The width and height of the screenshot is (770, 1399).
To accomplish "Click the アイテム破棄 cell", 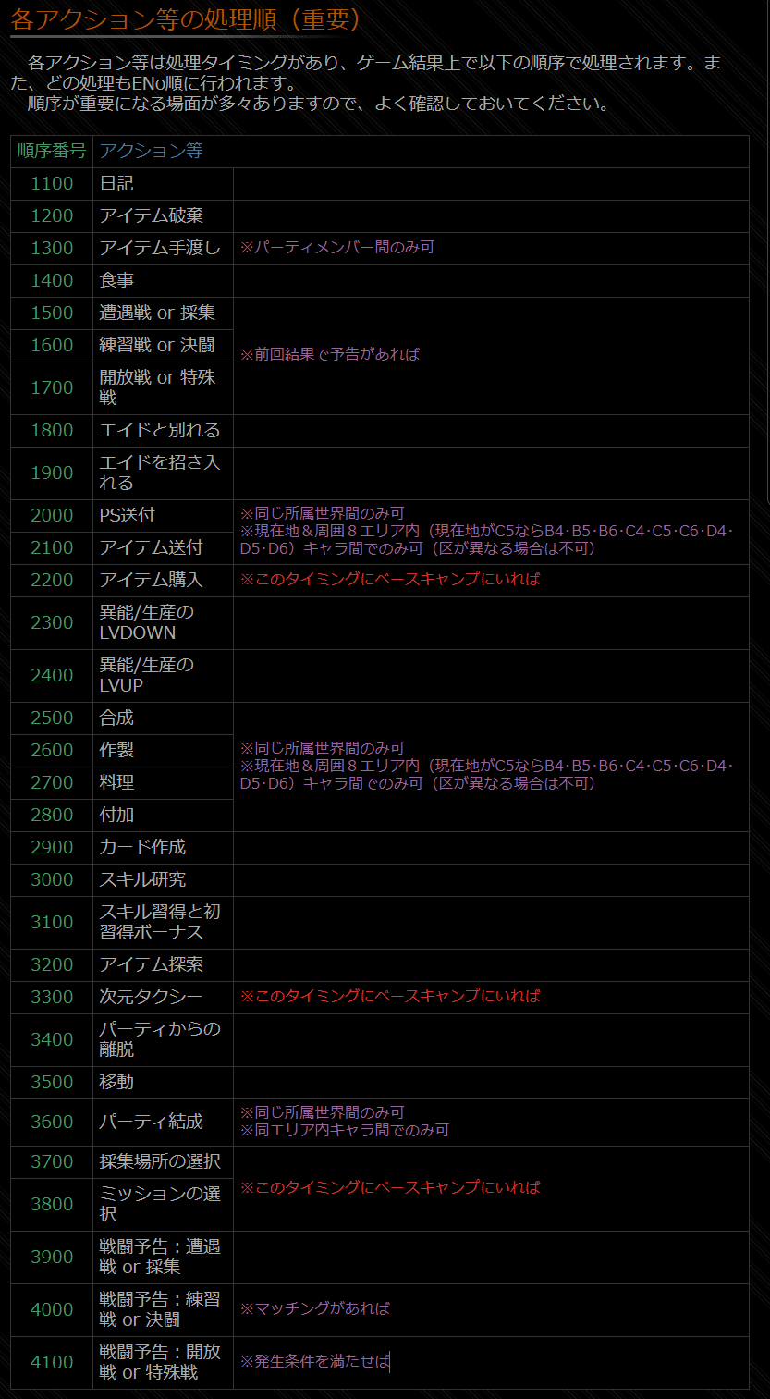I will coord(163,216).
